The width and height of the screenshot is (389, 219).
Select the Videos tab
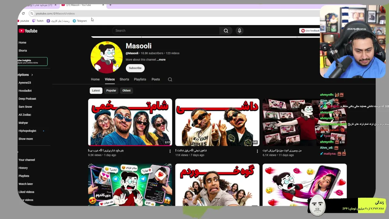click(x=110, y=79)
